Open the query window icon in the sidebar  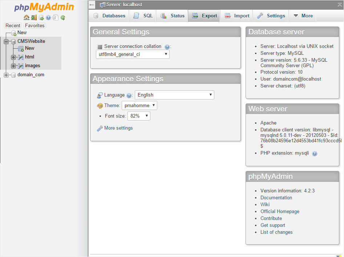[x=41, y=17]
